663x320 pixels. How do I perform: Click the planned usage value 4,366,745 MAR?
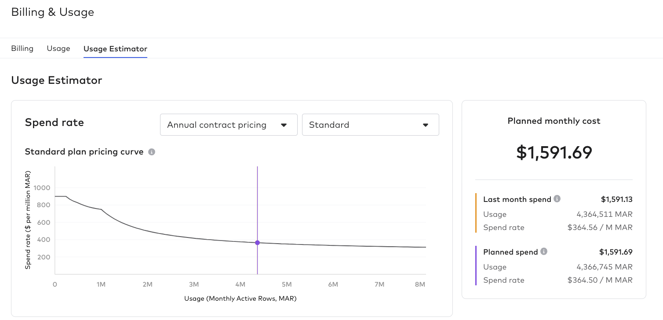[604, 267]
